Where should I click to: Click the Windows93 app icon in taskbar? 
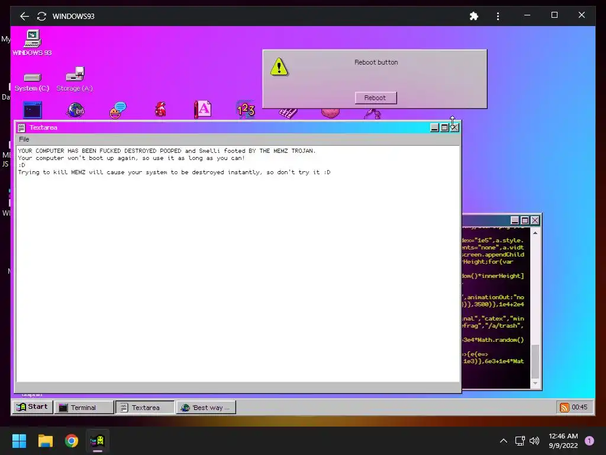pos(98,441)
